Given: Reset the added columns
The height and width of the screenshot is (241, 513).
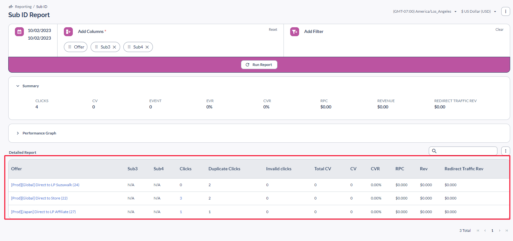Looking at the screenshot, I should coord(273,29).
